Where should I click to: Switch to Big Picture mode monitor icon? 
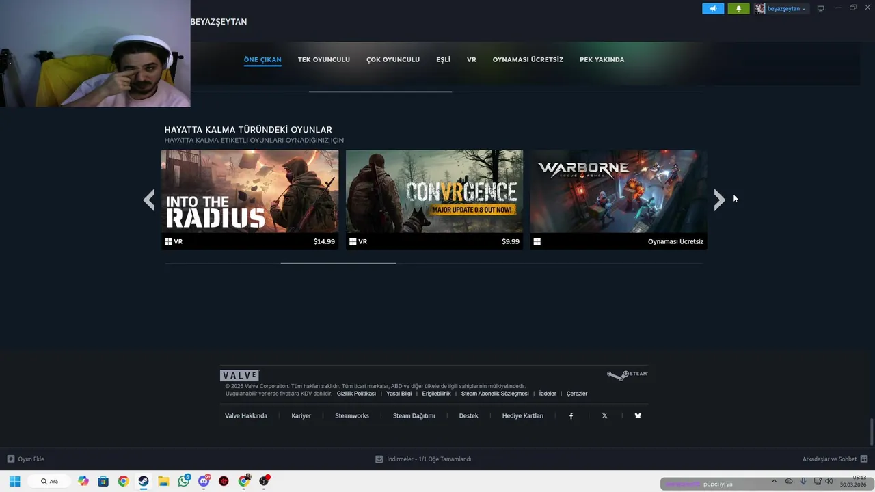click(821, 8)
